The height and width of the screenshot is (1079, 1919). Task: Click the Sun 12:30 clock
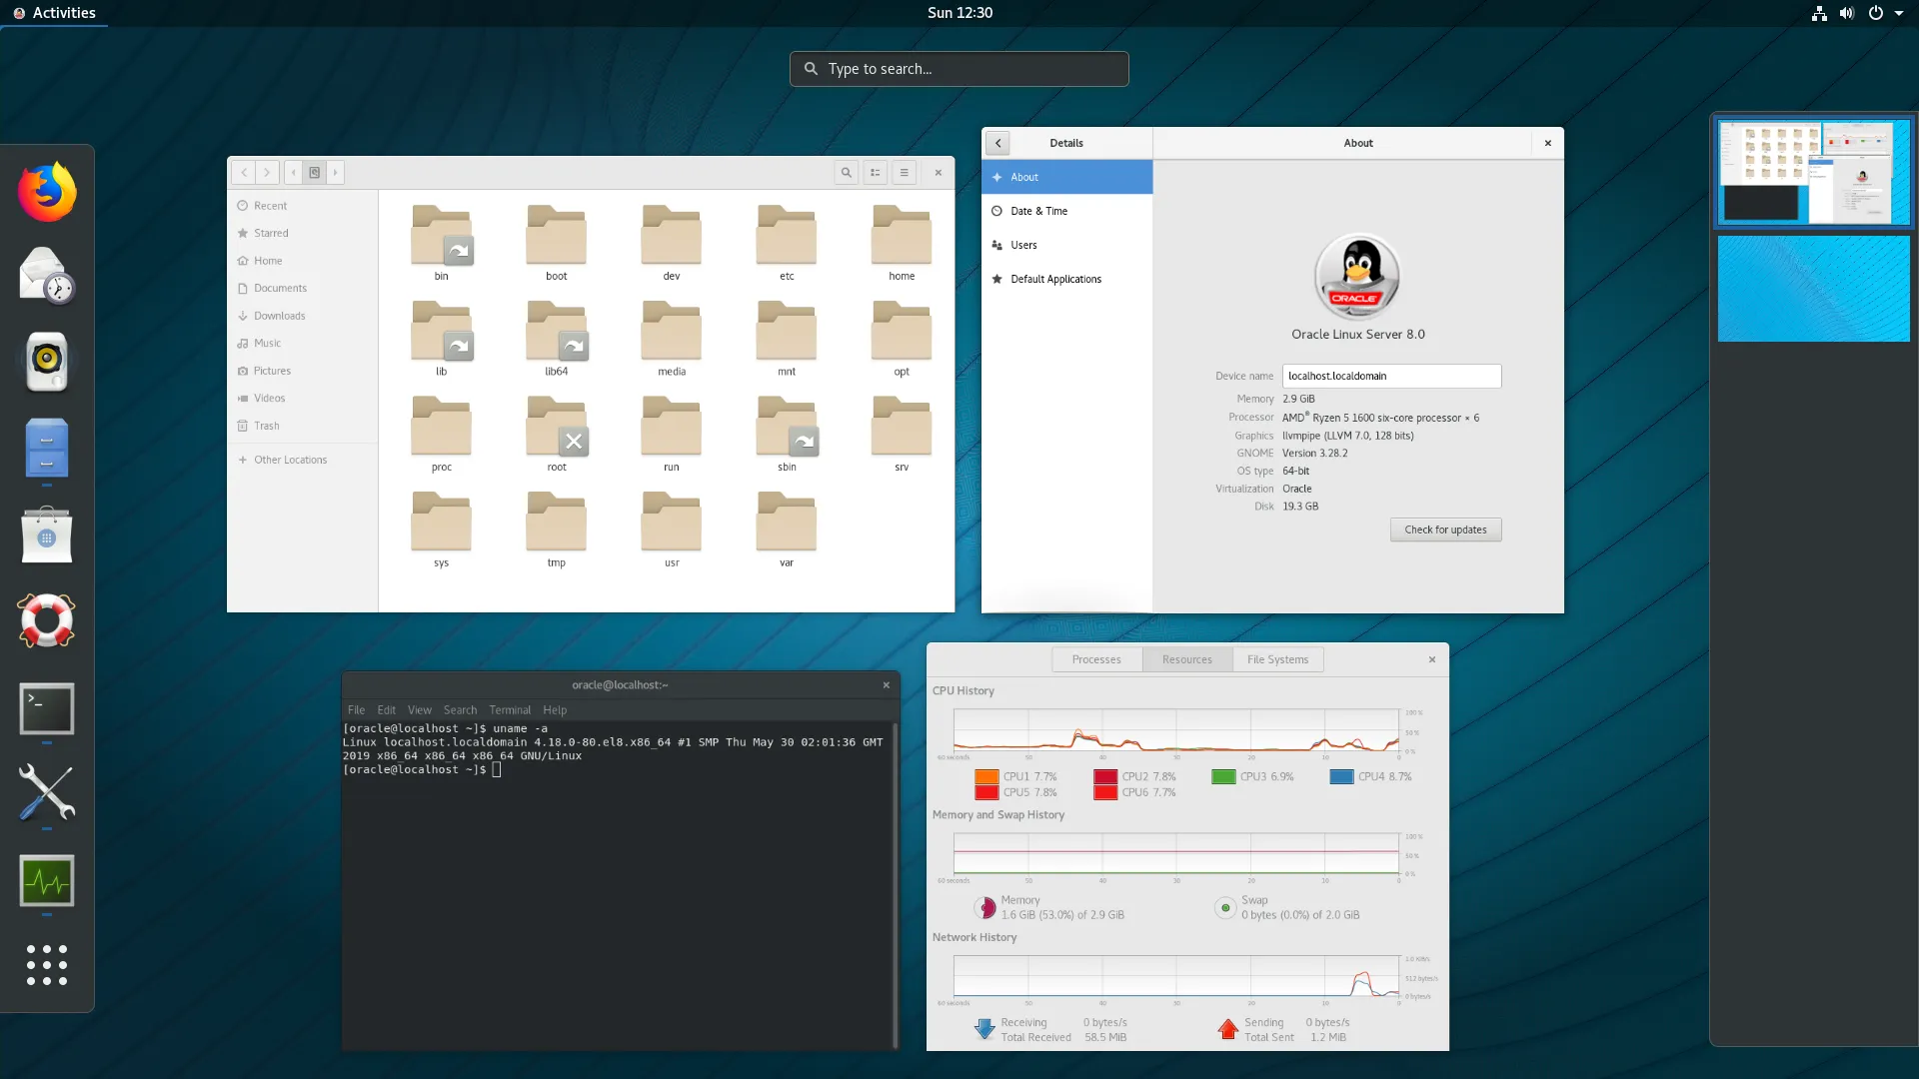[959, 13]
